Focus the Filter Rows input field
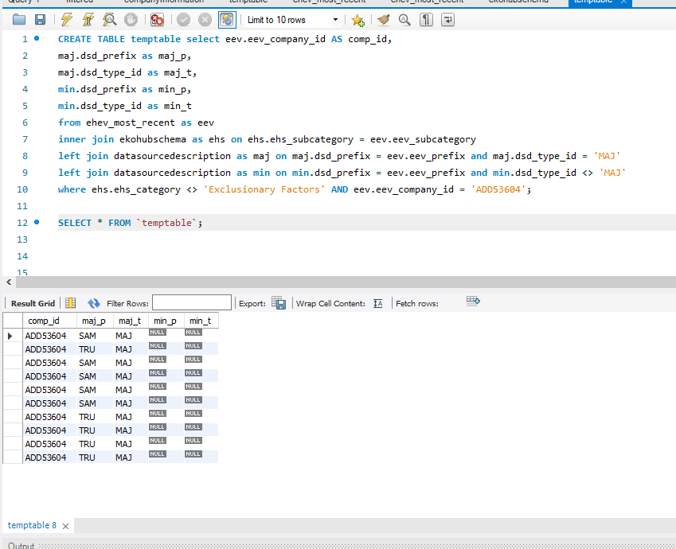Image resolution: width=676 pixels, height=549 pixels. pos(192,303)
